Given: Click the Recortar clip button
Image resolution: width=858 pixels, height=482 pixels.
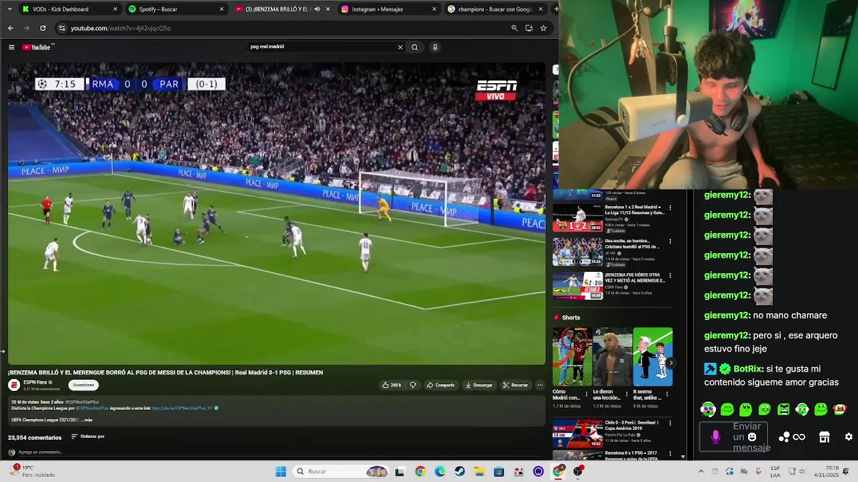Looking at the screenshot, I should pyautogui.click(x=515, y=385).
